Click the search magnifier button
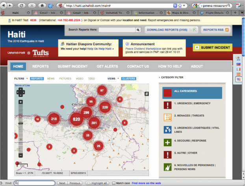The image size is (245, 186). pos(138,30)
